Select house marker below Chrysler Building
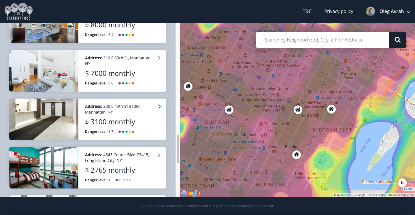 point(297,155)
